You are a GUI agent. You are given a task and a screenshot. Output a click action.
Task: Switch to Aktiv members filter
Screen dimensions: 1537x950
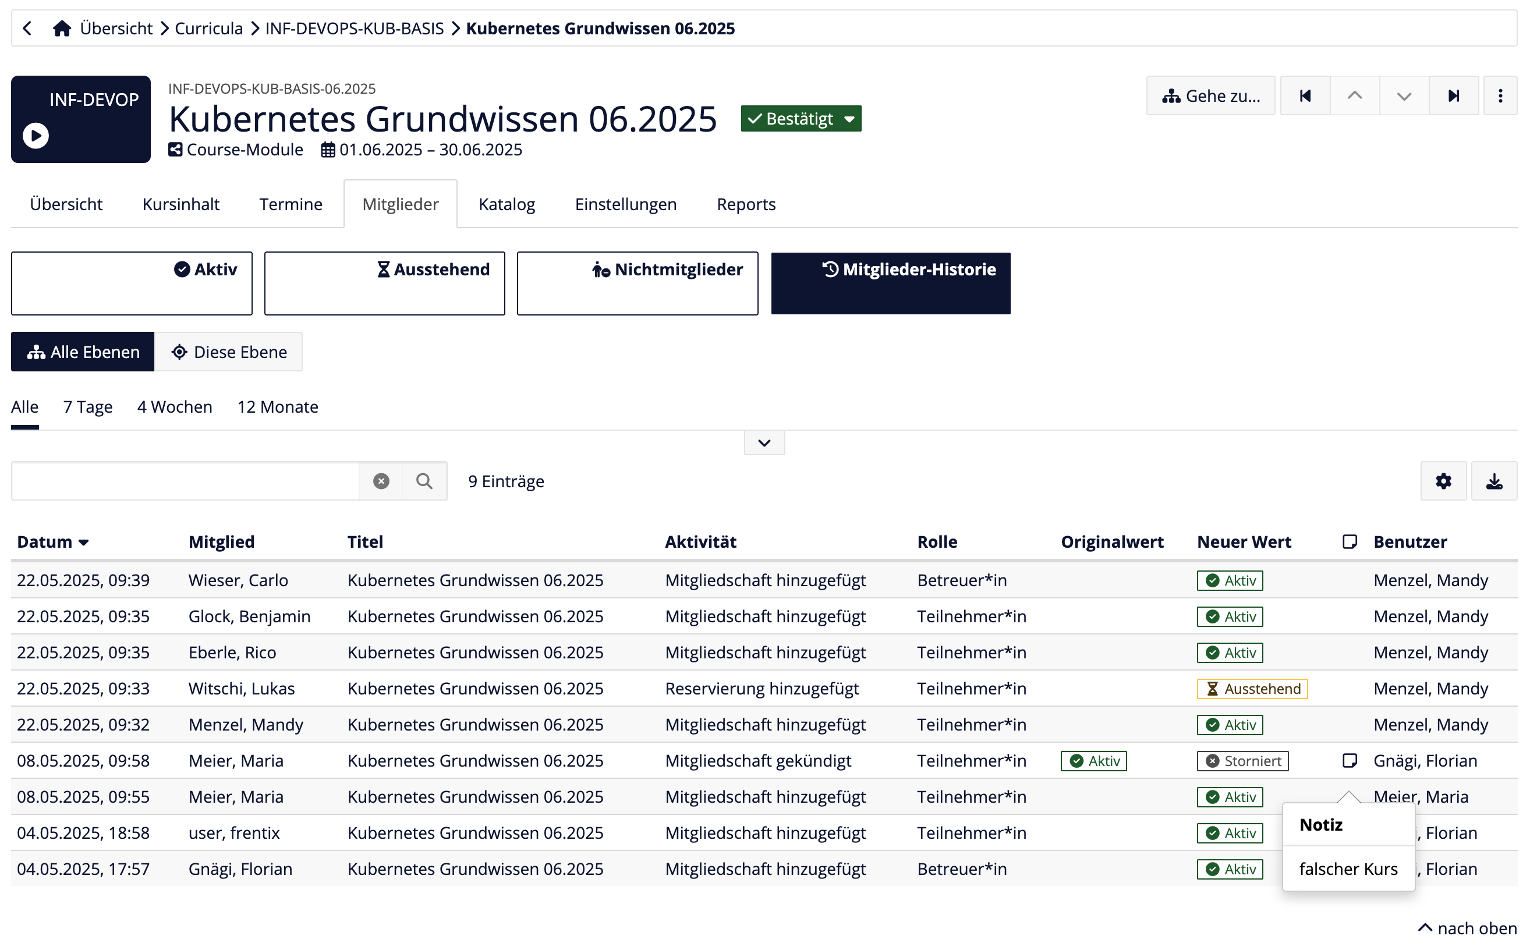coord(132,283)
